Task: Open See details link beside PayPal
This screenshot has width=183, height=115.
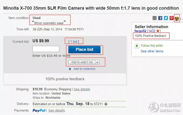Action: pyautogui.click(x=57, y=110)
